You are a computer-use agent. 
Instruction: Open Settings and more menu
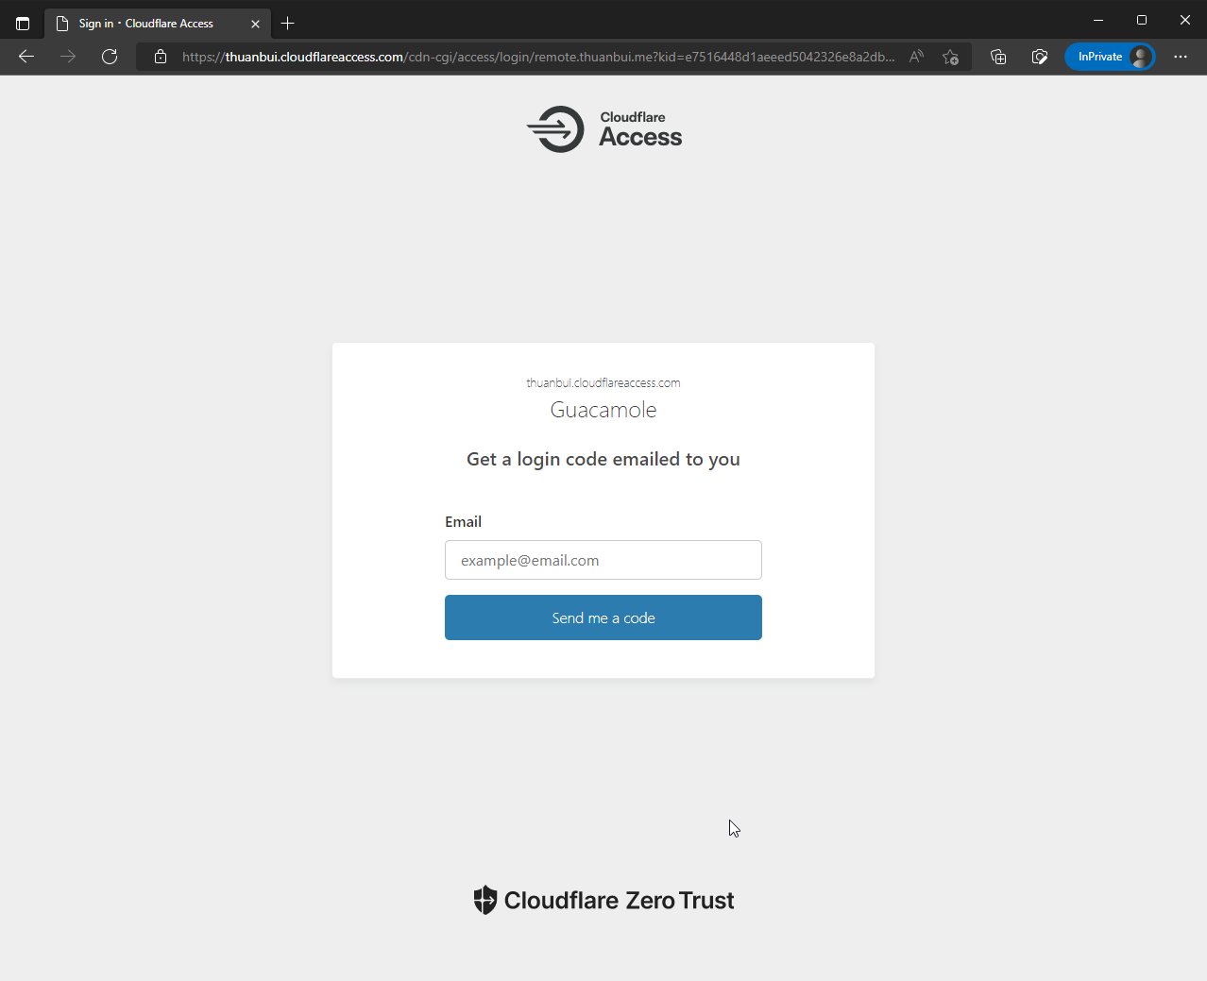1181,57
